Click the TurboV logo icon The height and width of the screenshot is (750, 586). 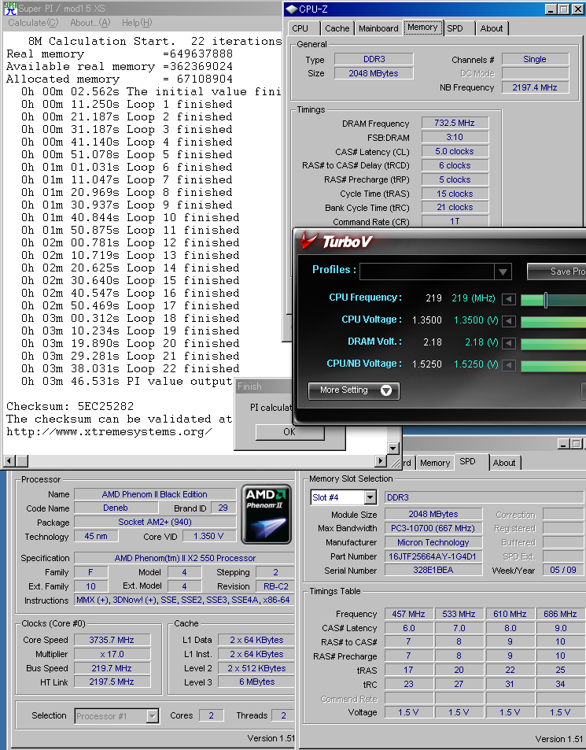coord(310,241)
